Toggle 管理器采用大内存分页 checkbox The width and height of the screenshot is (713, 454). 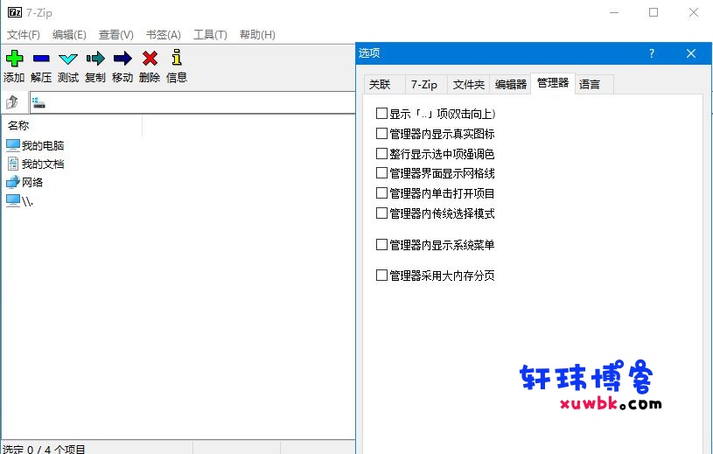pos(381,276)
